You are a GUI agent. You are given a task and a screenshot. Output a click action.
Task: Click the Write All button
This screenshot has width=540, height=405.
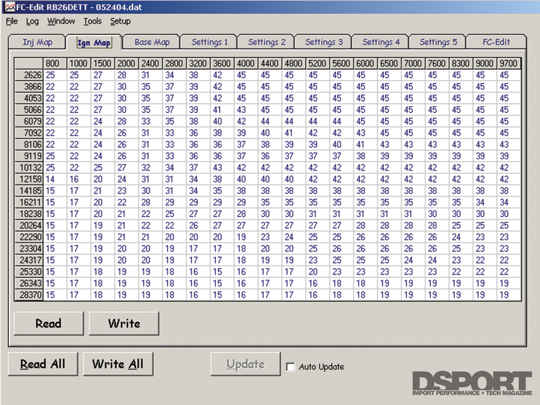click(x=118, y=364)
